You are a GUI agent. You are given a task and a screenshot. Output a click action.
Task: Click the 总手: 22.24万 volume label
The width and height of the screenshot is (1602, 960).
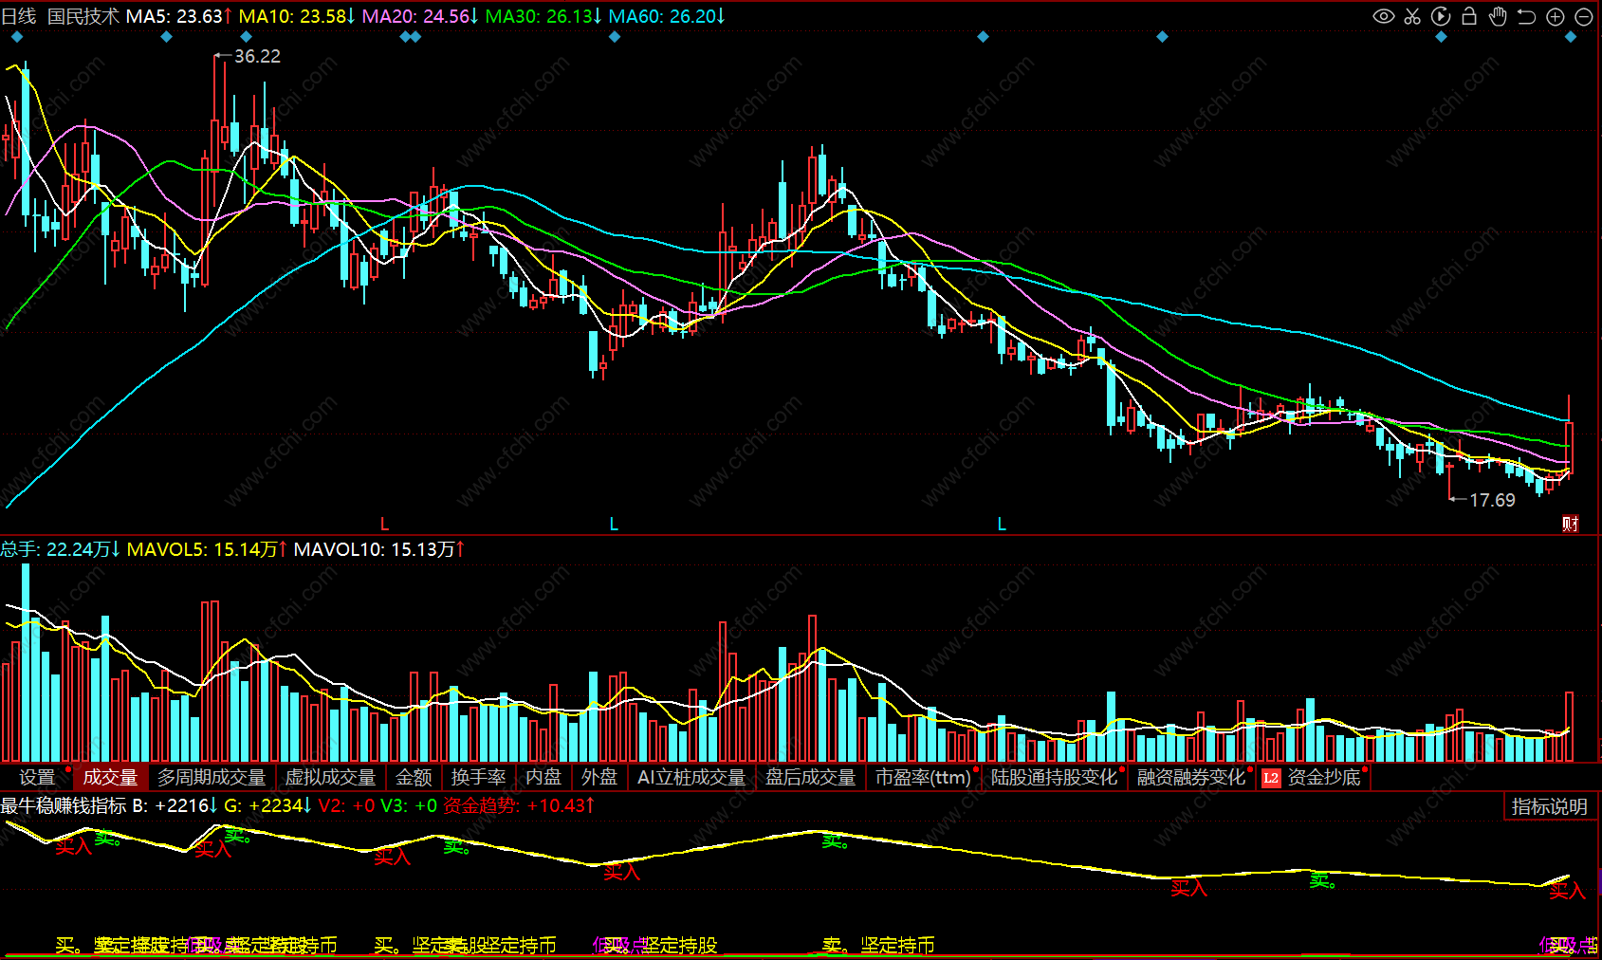coord(61,549)
